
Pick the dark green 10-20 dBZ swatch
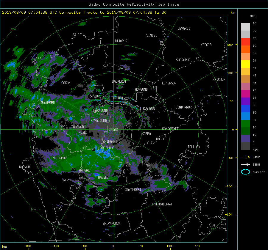(x=245, y=131)
